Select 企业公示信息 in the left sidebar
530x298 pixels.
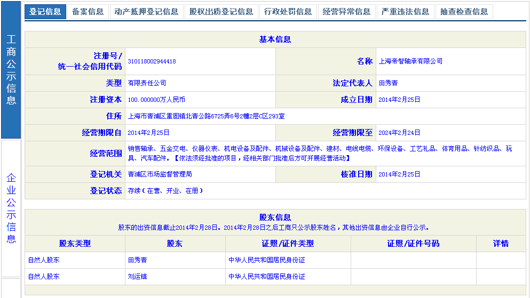coord(11,208)
